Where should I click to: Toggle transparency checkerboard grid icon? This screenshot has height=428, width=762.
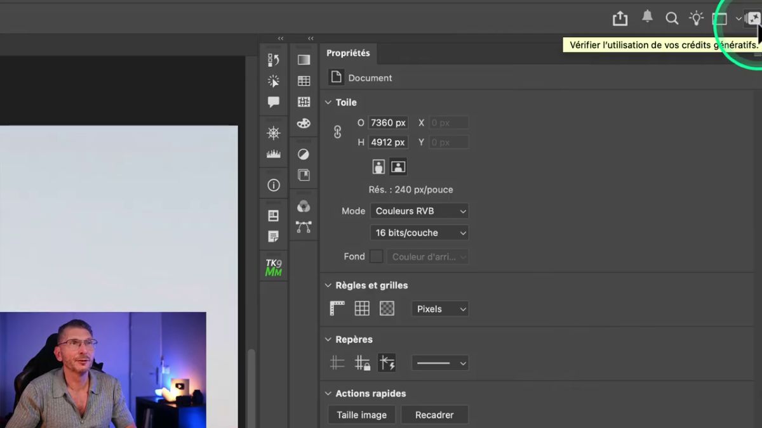pyautogui.click(x=387, y=309)
